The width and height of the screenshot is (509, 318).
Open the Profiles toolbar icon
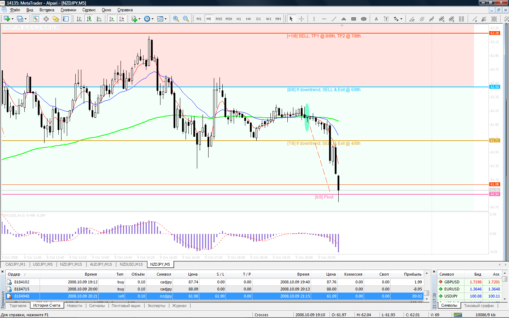[20, 19]
